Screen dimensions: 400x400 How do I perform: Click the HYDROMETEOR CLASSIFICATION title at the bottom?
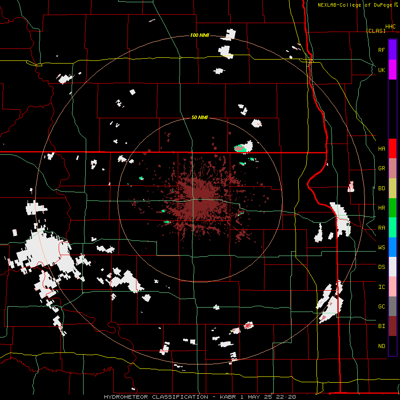click(x=156, y=397)
